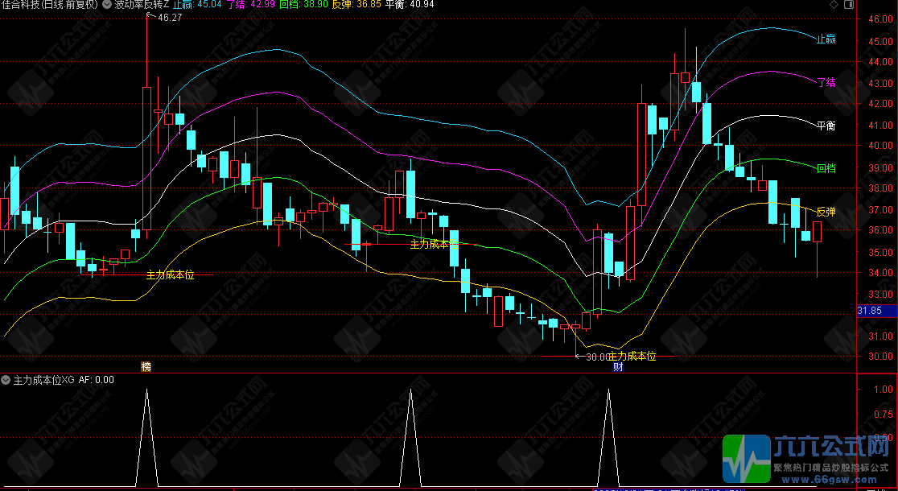Click the 0.75 label on sub-chart axis
This screenshot has height=491, width=898.
tap(884, 414)
